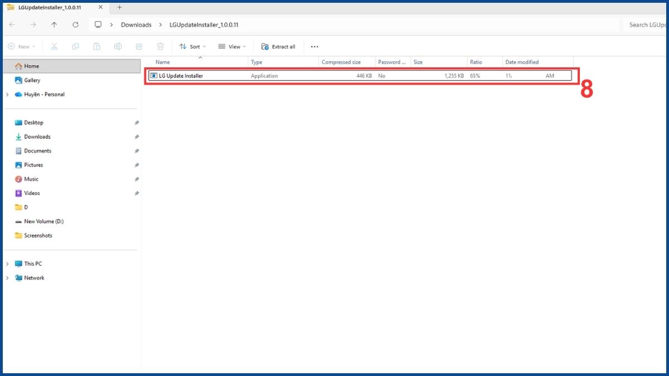Open the Sort dropdown

[192, 47]
